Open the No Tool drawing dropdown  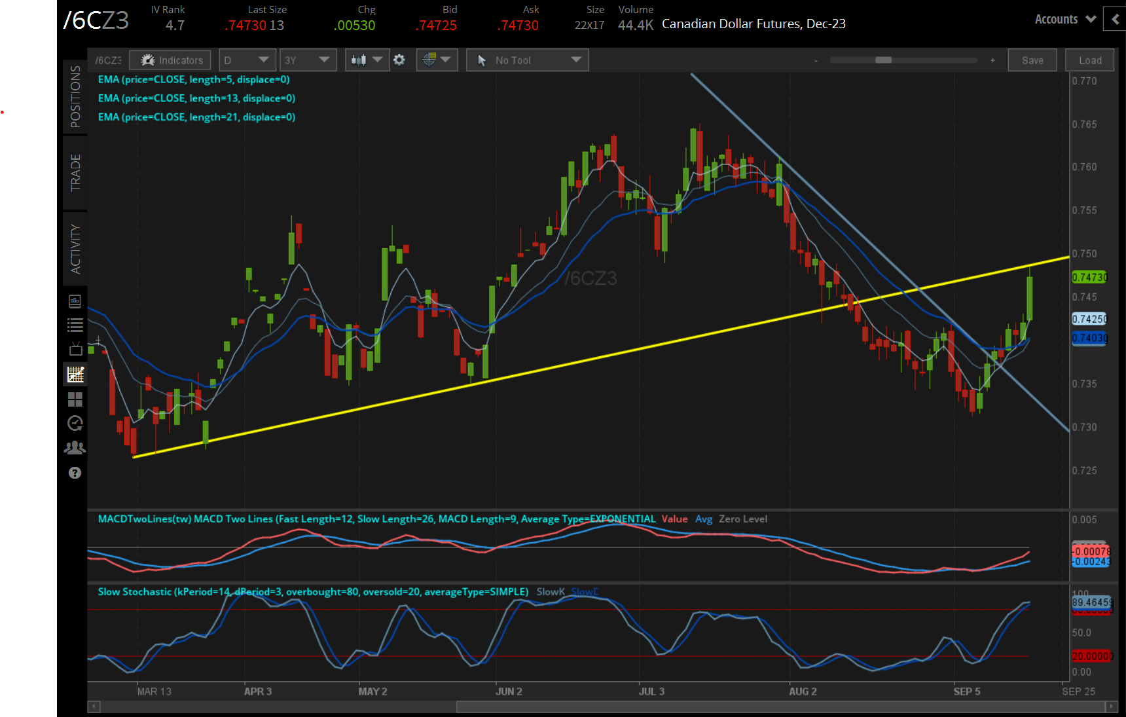[x=528, y=60]
